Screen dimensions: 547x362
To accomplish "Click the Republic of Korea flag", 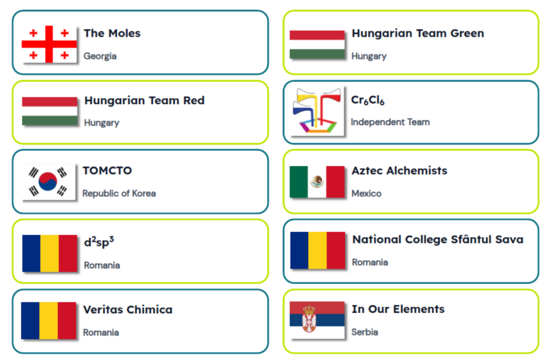I will coord(49,182).
